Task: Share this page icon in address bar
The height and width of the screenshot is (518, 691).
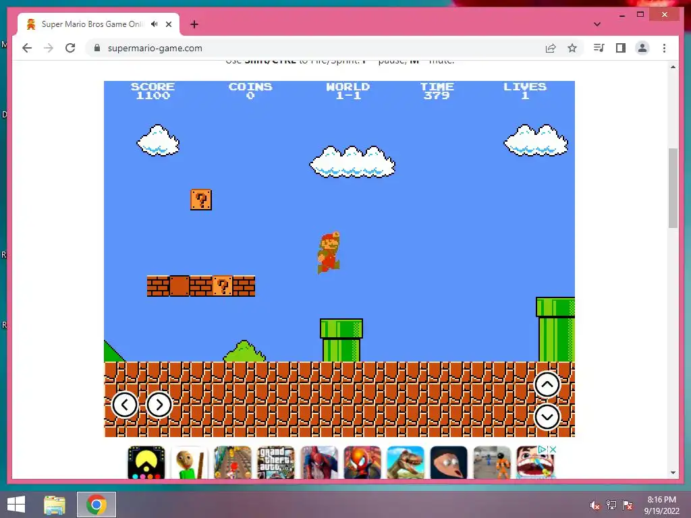Action: point(551,48)
